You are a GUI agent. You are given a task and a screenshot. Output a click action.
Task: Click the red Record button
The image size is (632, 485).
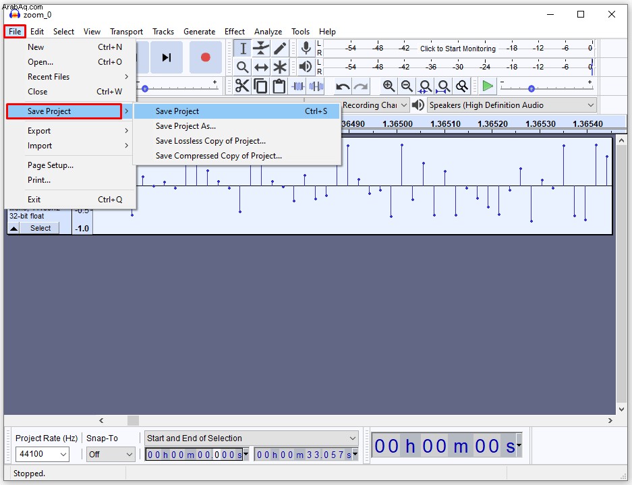[x=206, y=57]
